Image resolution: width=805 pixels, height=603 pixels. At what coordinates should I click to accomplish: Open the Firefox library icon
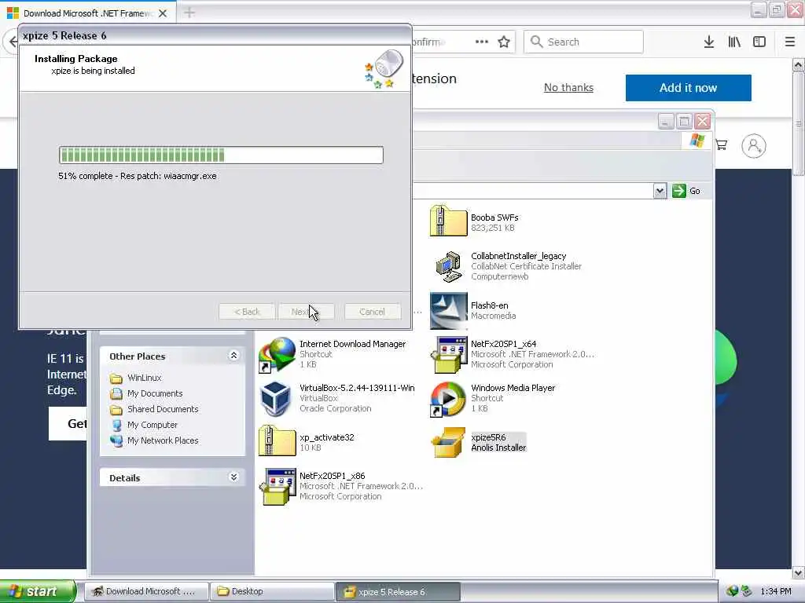[734, 42]
